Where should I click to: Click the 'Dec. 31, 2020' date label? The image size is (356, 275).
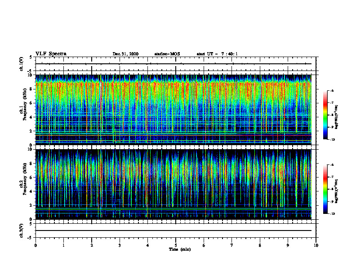pyautogui.click(x=125, y=54)
